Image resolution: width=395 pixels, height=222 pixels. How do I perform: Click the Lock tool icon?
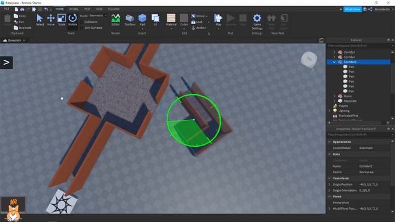coord(193,22)
